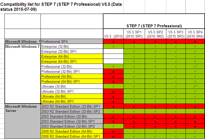
Task: Click green check under V5.5 (2010) for 2003 Standard (32-Bit) SP2
Action: (x=113, y=126)
